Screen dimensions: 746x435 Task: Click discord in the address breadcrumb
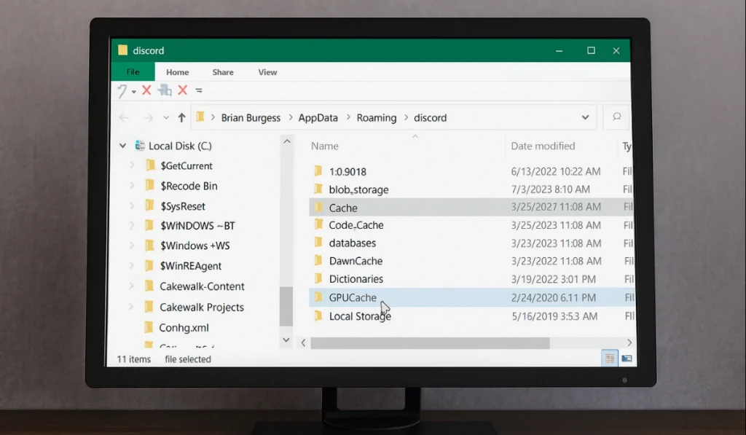tap(430, 117)
